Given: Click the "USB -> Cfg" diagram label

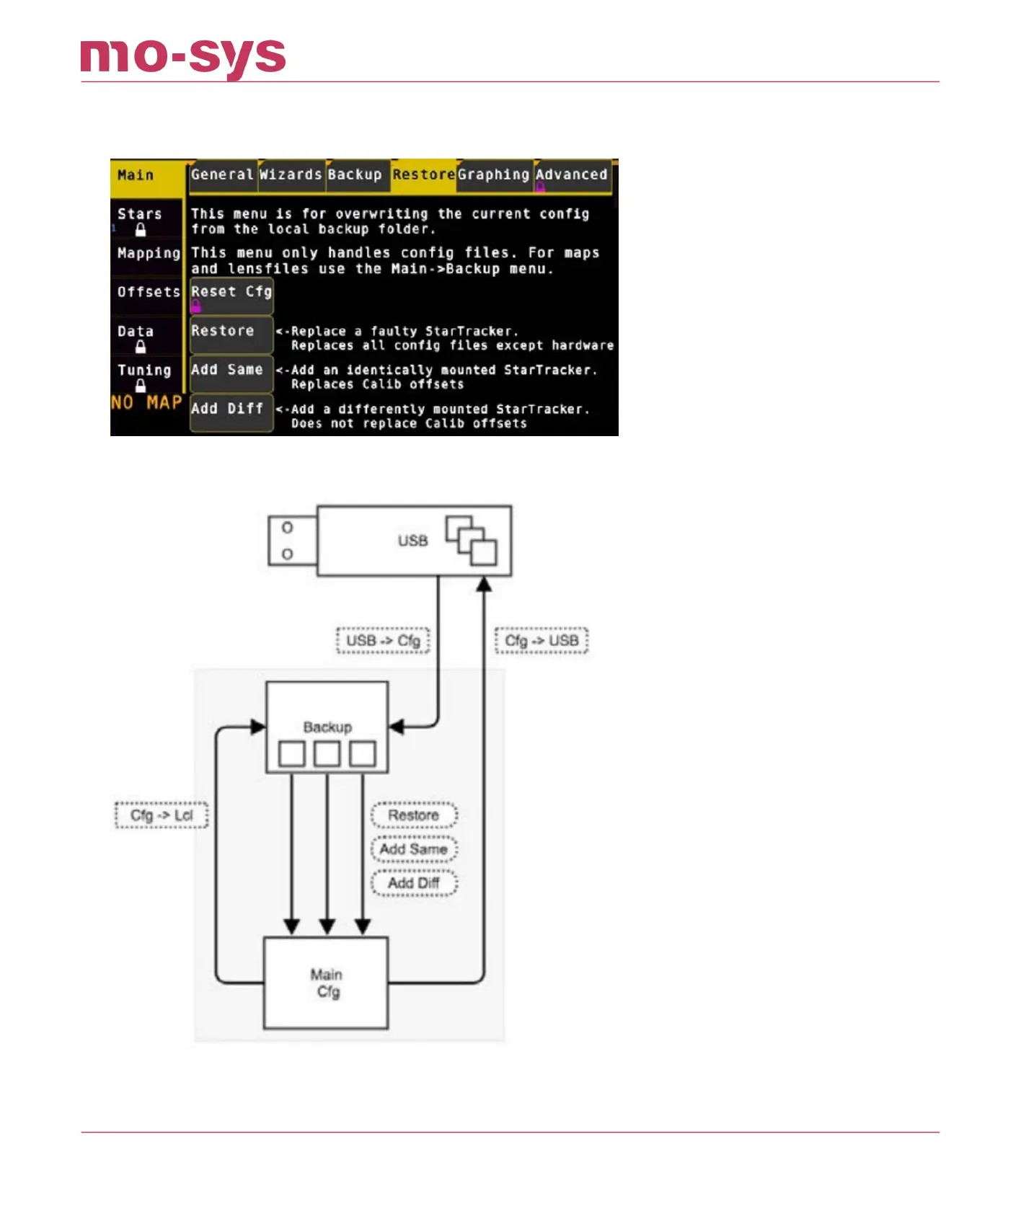Looking at the screenshot, I should click(383, 640).
